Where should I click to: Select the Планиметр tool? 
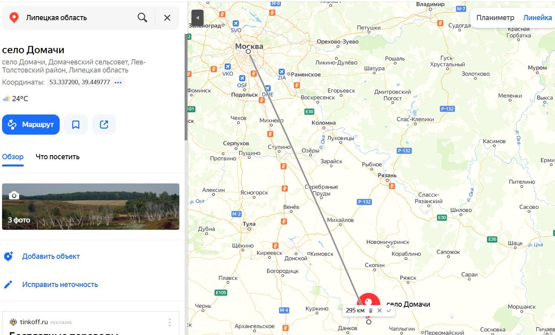click(495, 18)
